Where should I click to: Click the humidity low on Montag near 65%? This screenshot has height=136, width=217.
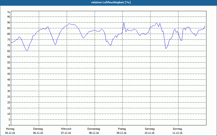[x=27, y=50]
